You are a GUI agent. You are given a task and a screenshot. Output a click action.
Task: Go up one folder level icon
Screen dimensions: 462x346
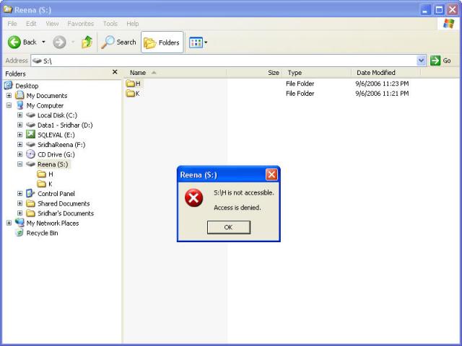[87, 43]
